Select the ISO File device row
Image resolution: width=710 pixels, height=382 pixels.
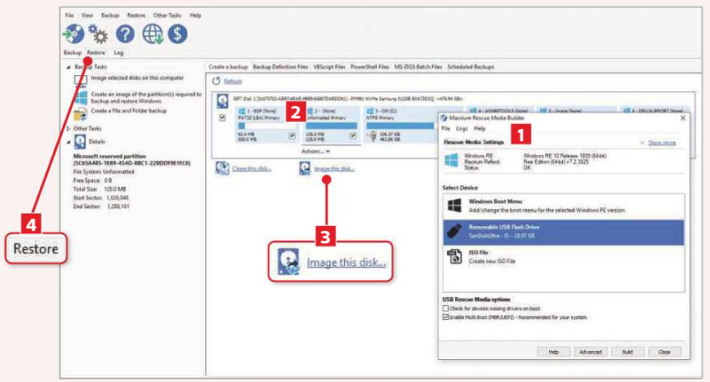point(564,257)
